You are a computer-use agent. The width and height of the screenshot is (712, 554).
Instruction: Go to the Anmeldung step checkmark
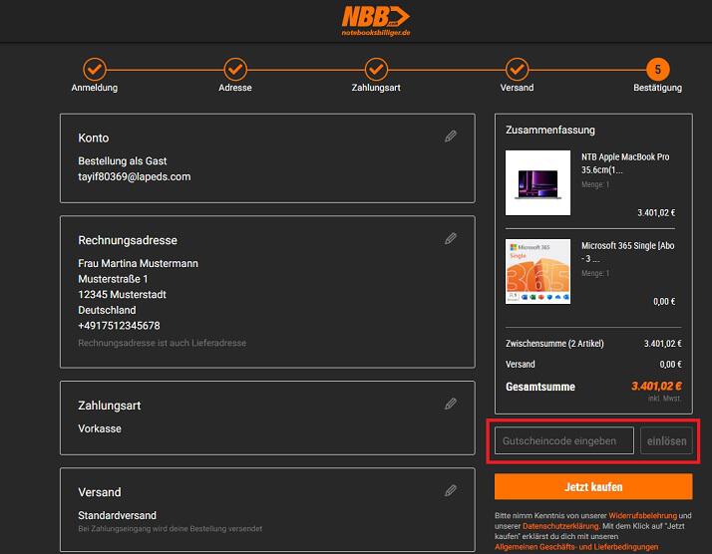click(95, 70)
